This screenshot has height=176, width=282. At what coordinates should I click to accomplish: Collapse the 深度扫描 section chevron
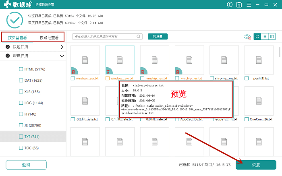[x=62, y=56]
